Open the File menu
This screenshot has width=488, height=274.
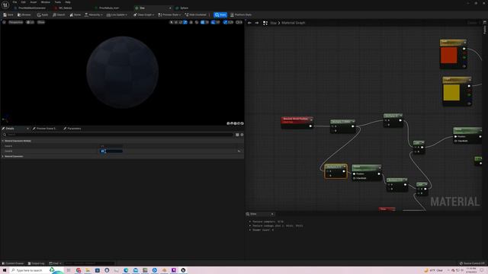(x=14, y=2)
